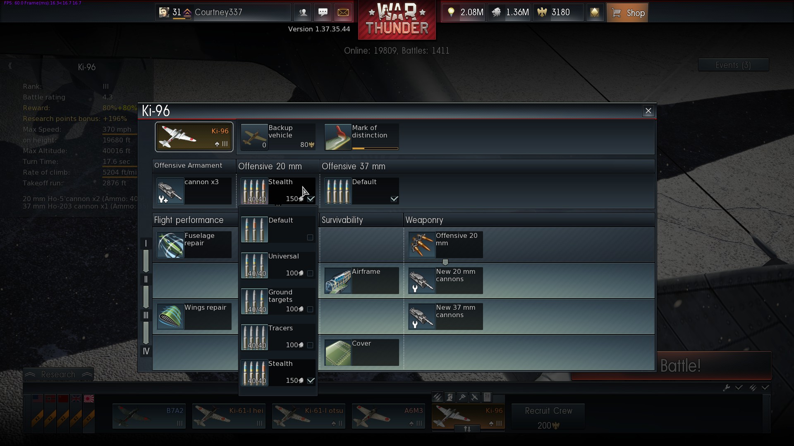
Task: Open the mail envelope icon
Action: (x=343, y=12)
